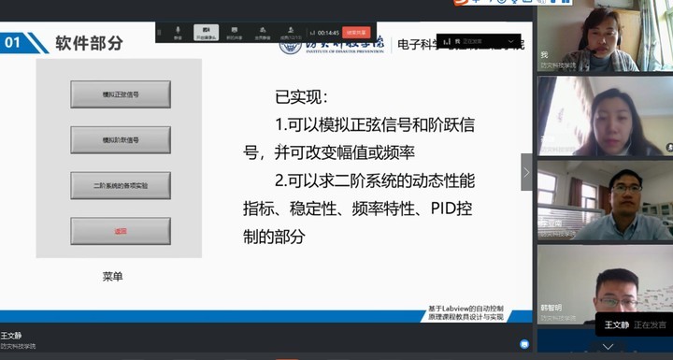Expand more participants with bottom chevron
673x360 pixels.
(609, 346)
